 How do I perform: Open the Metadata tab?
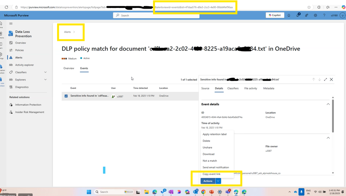(268, 88)
